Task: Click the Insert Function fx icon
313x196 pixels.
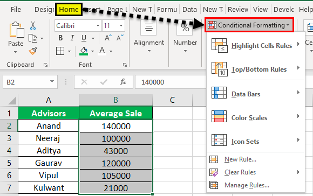Action: click(x=123, y=82)
